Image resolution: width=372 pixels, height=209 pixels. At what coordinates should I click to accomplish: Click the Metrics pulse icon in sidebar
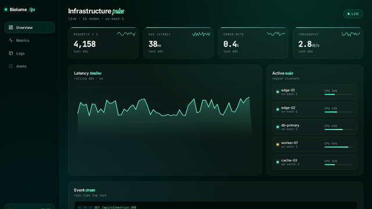tap(10, 40)
